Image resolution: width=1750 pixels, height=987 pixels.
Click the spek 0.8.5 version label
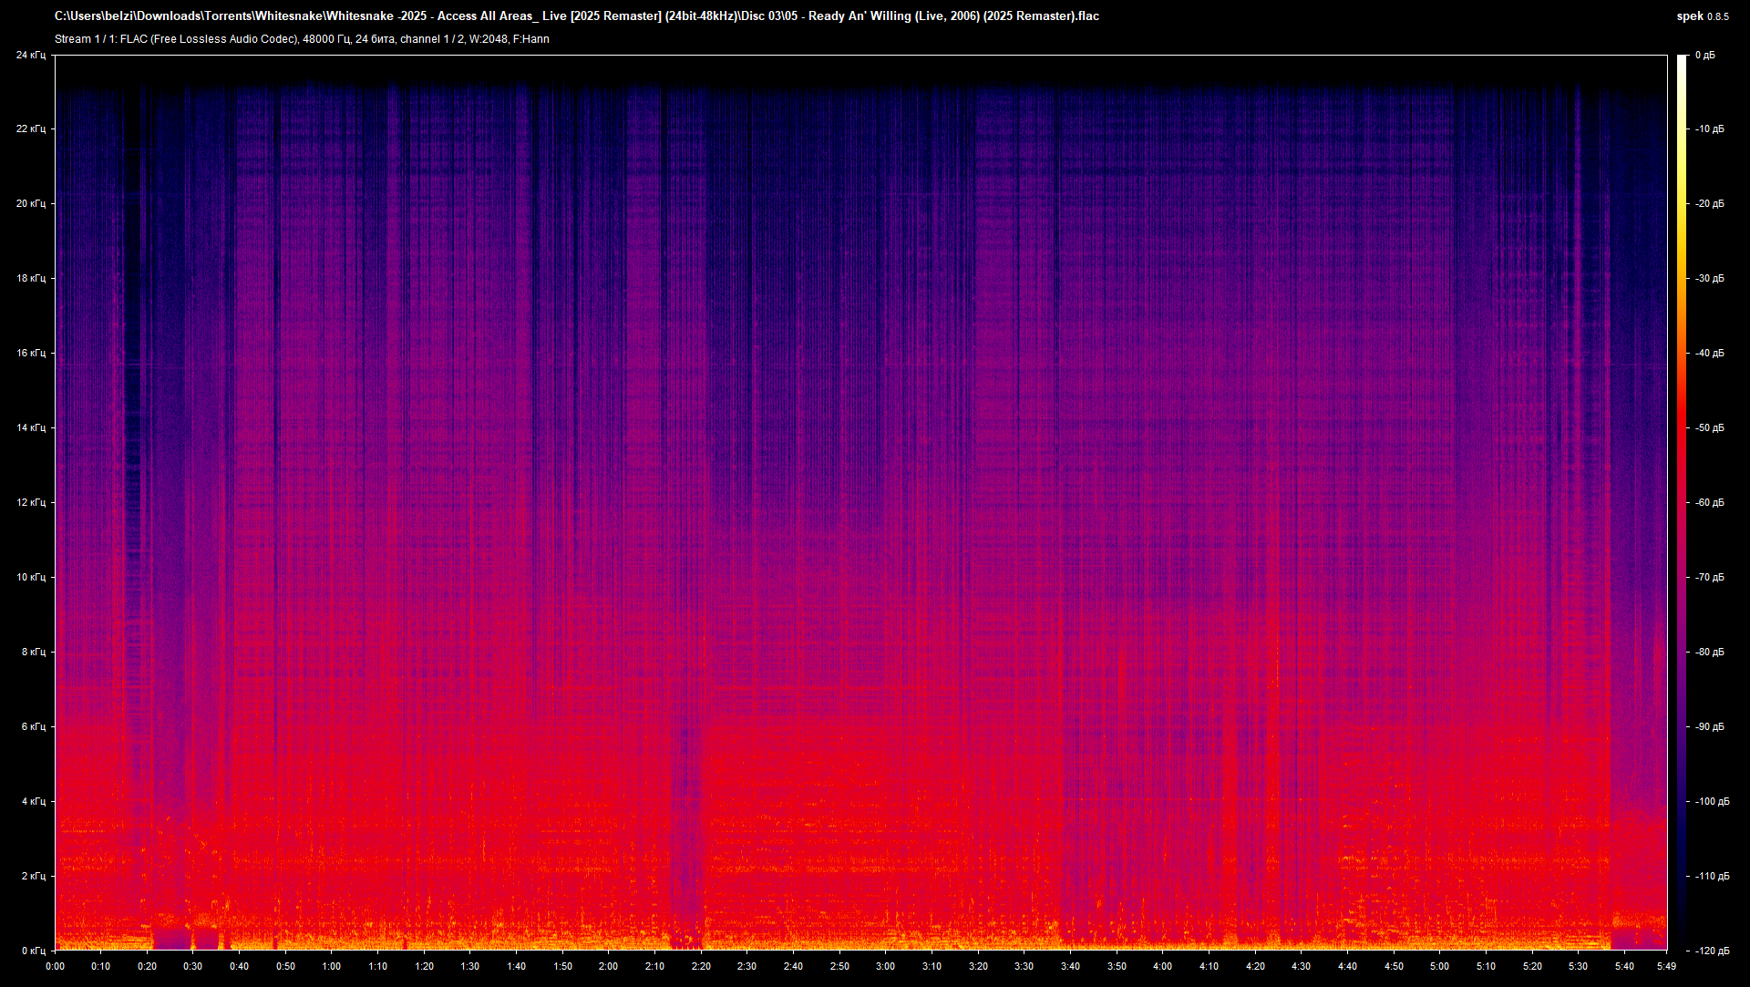pyautogui.click(x=1702, y=15)
